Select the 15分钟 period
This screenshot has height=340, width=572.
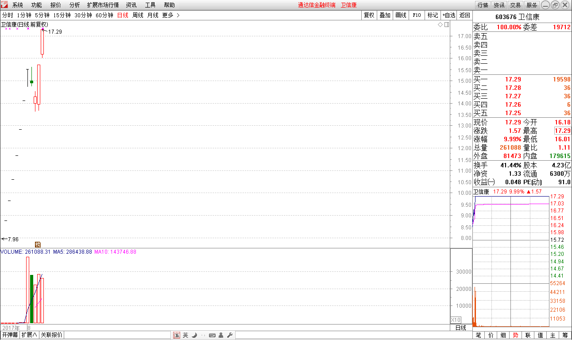click(x=62, y=15)
